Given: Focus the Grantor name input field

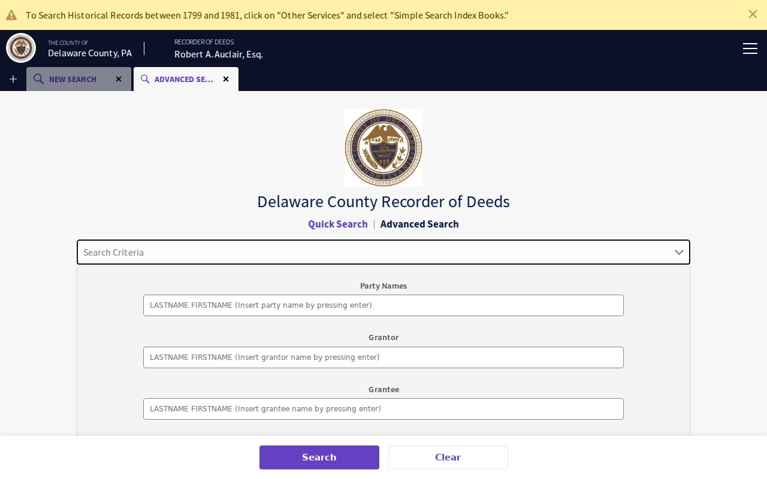Looking at the screenshot, I should [x=383, y=357].
